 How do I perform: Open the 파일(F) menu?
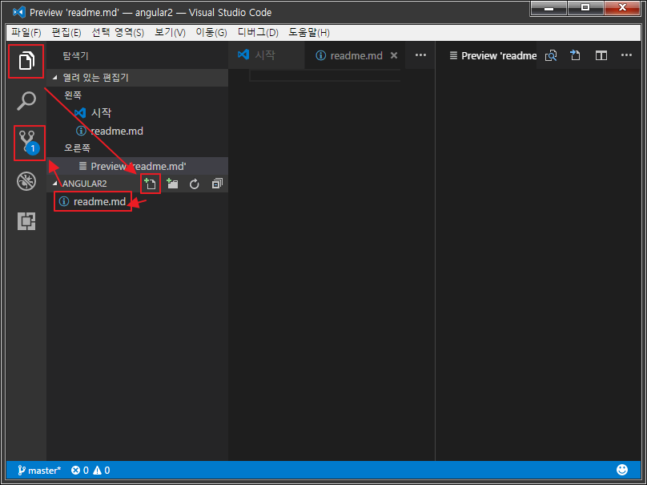pos(26,32)
